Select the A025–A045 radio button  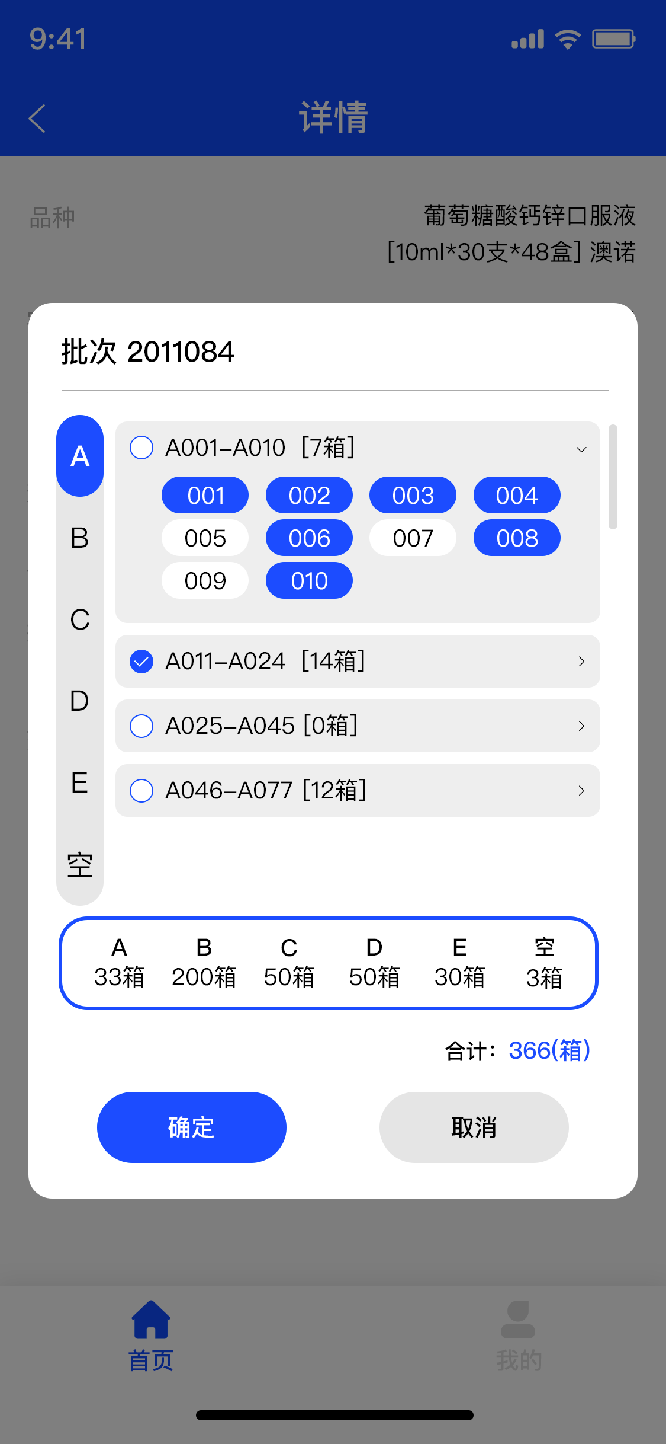click(141, 726)
